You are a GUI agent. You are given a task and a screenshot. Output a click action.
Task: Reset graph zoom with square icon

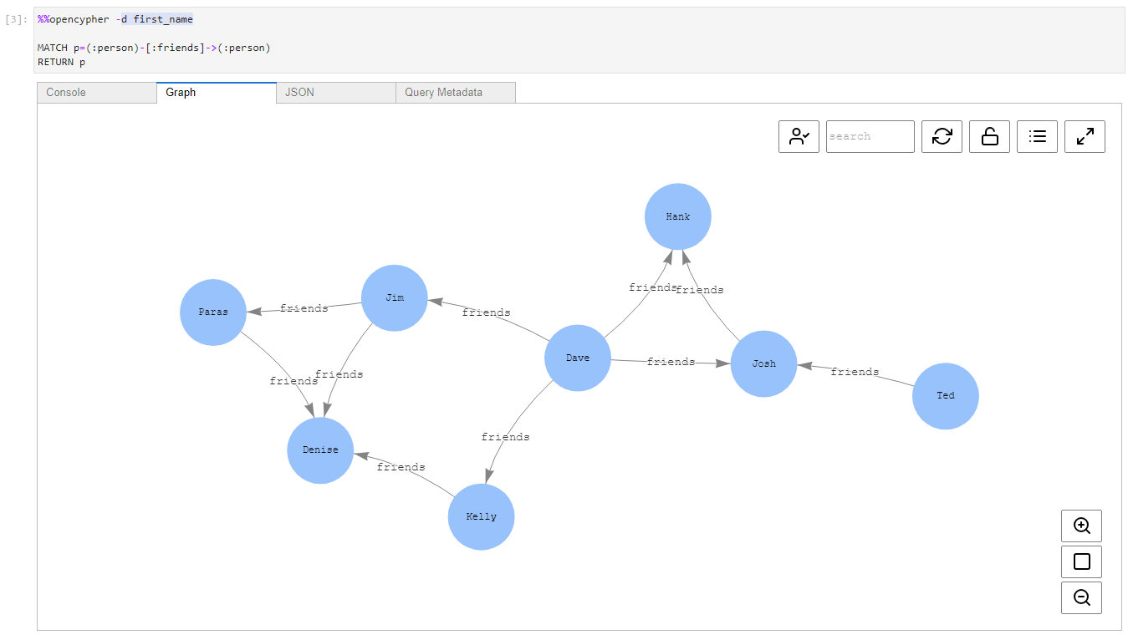point(1081,561)
